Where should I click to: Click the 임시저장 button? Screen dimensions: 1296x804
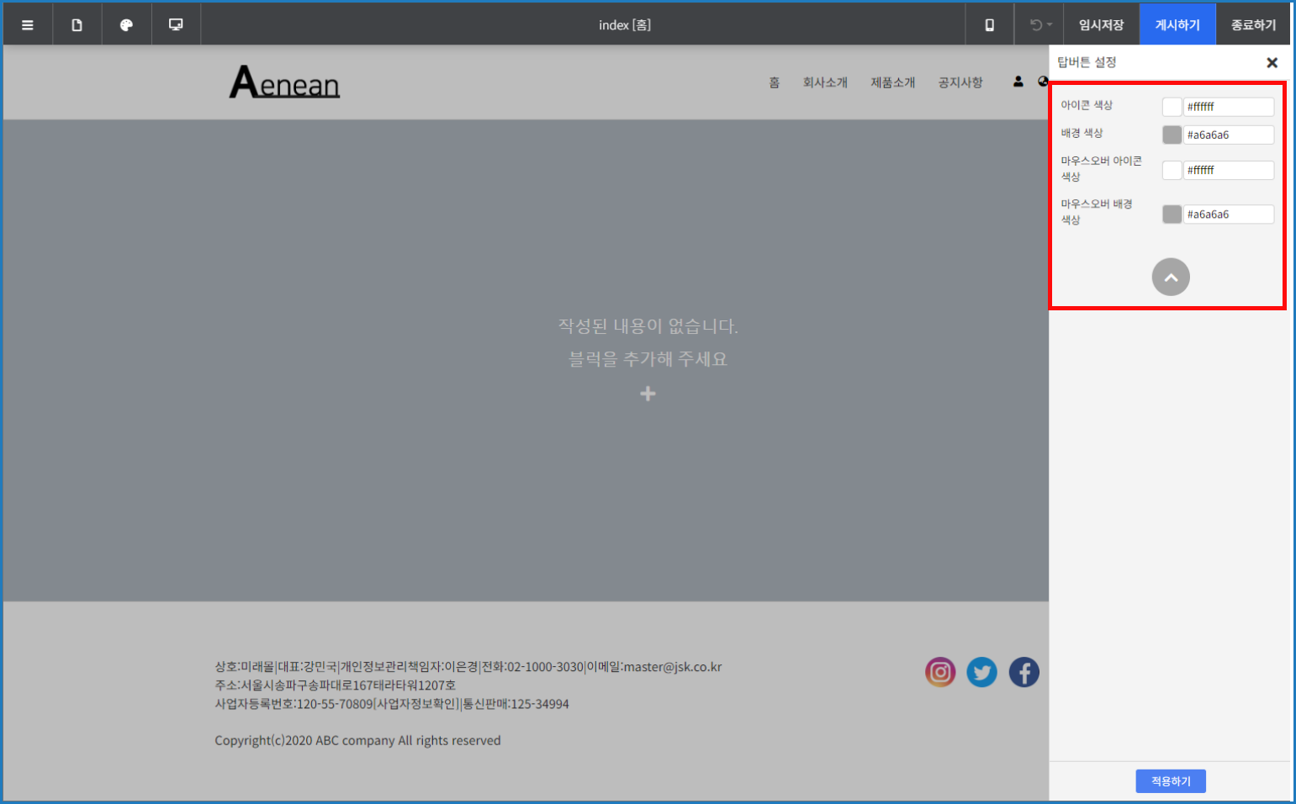point(1101,25)
